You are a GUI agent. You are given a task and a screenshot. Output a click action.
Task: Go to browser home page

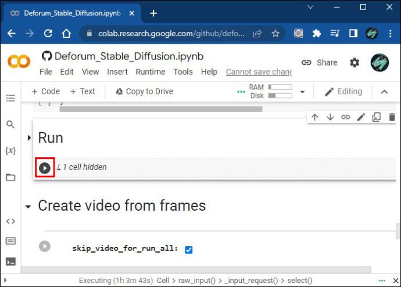pyautogui.click(x=66, y=33)
